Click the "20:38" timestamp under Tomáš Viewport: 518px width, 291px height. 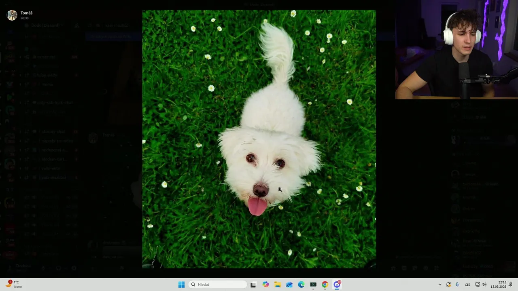pos(24,18)
